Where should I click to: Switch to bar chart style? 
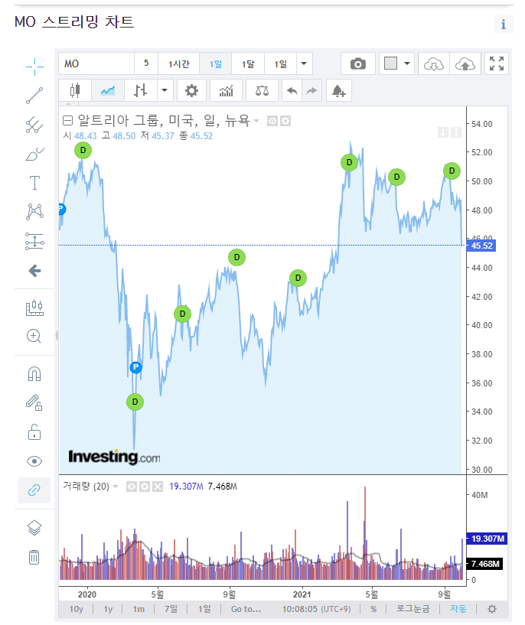pyautogui.click(x=140, y=90)
